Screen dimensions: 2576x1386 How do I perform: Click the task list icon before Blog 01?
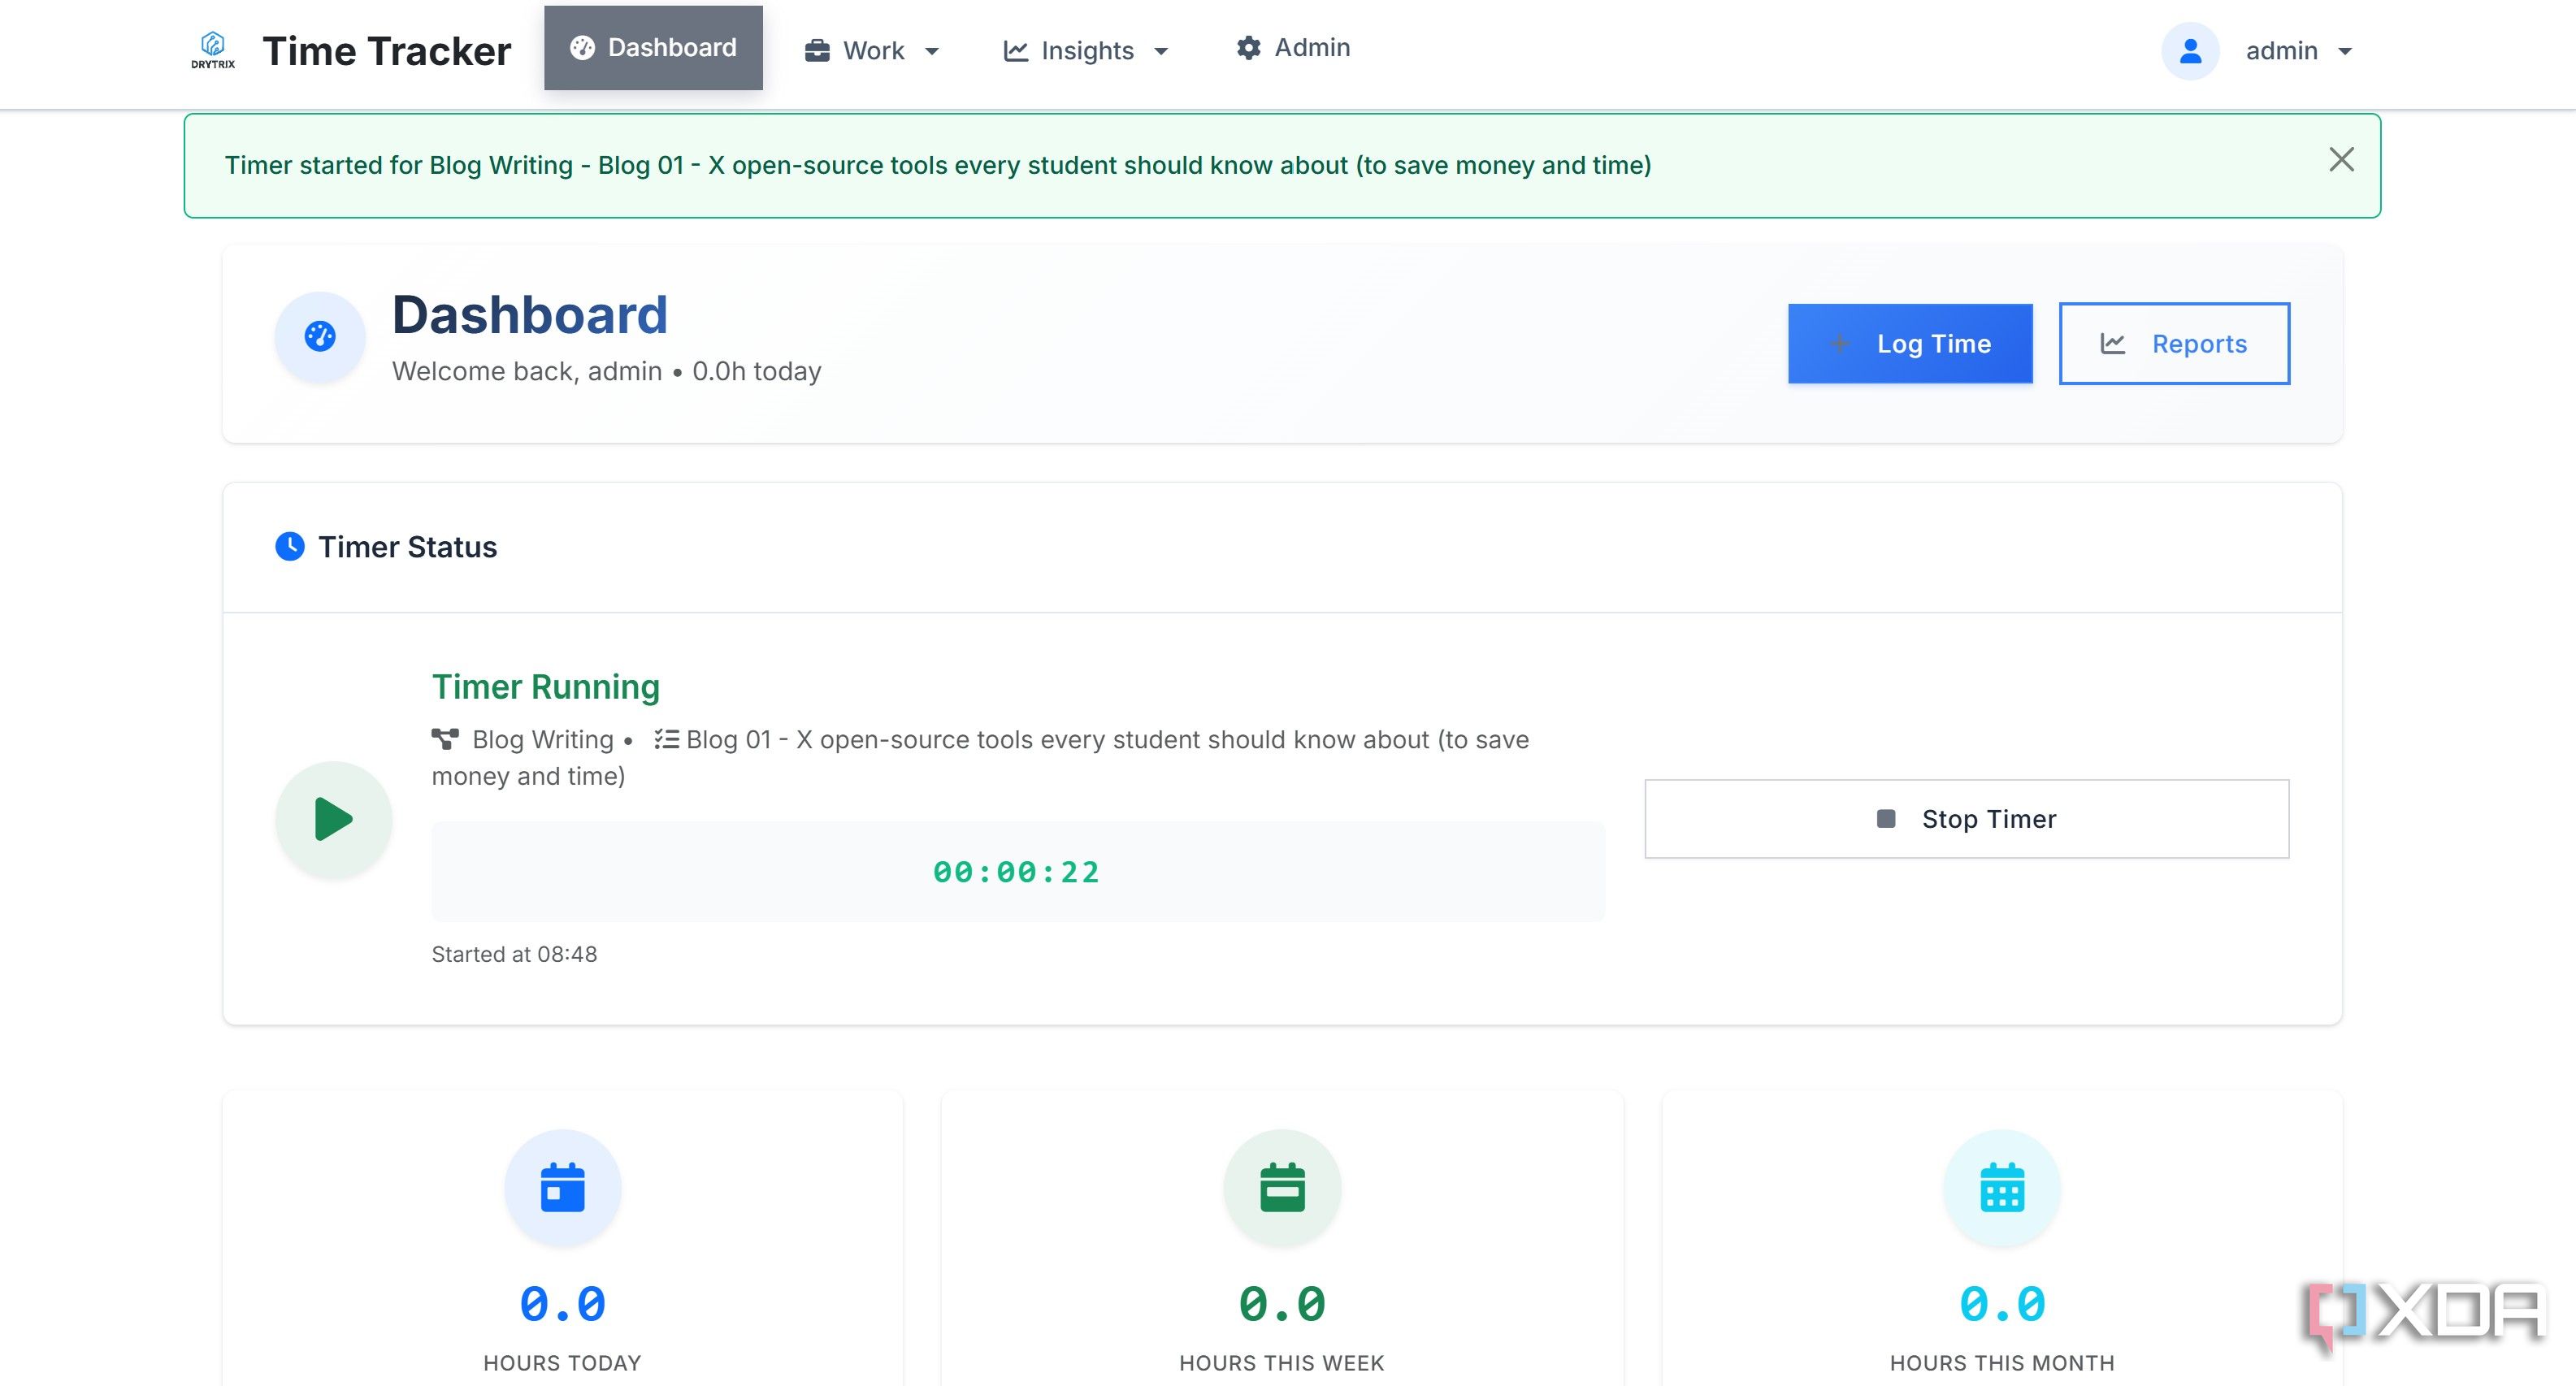click(x=666, y=739)
